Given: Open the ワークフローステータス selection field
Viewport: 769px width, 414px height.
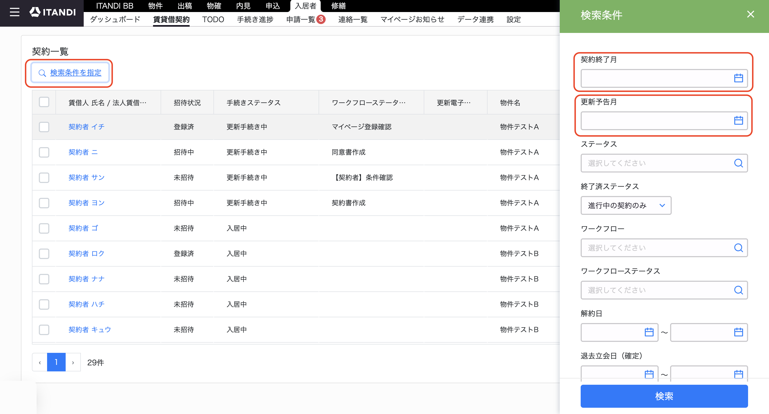Looking at the screenshot, I should coord(664,290).
